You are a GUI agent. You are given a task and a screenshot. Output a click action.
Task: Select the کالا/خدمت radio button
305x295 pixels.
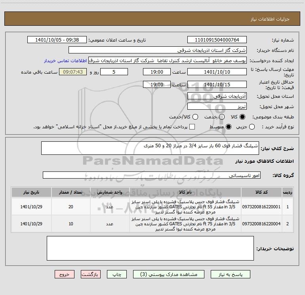pos(195,117)
